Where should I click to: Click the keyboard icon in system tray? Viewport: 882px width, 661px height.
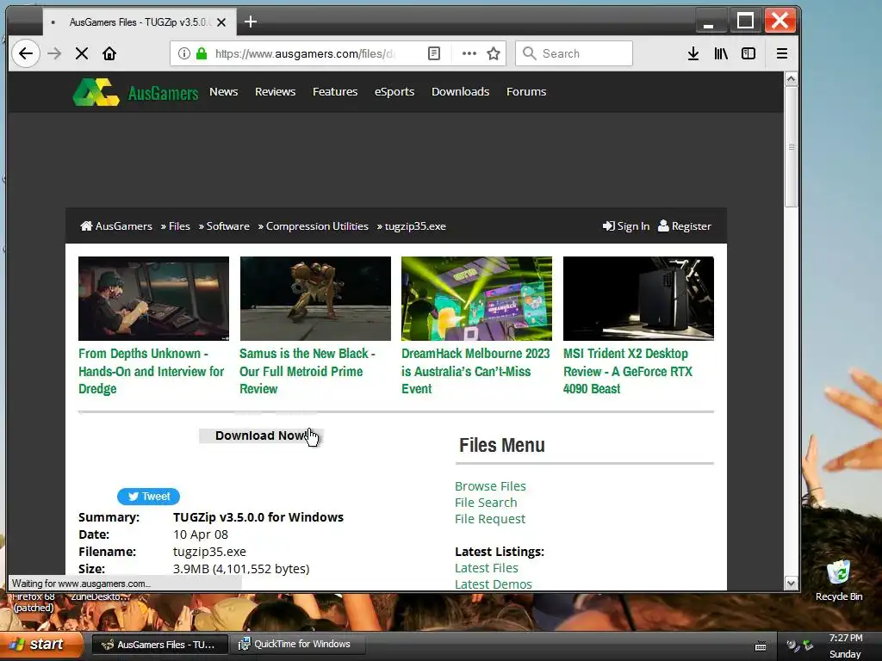[761, 646]
